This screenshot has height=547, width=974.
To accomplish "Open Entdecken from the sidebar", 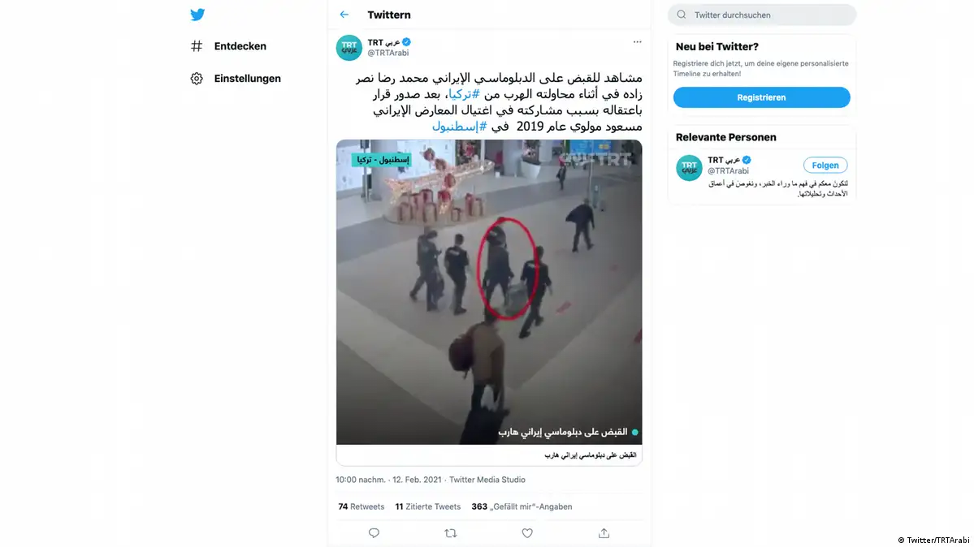I will [x=228, y=46].
